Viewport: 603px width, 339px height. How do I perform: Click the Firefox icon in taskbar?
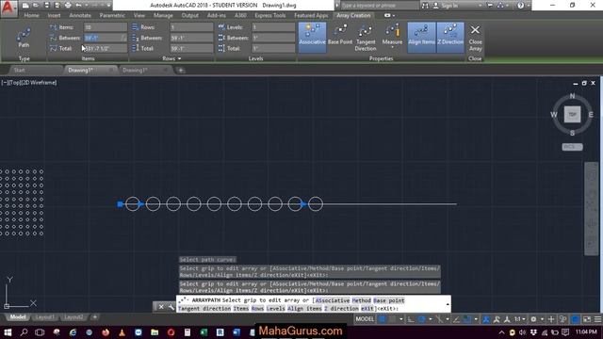pos(106,332)
